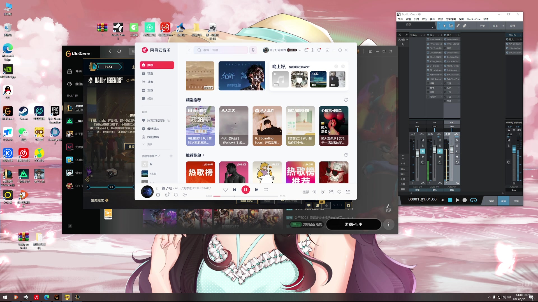
Task: Open 漫游 in NetEase sidebar
Action: pos(157,90)
